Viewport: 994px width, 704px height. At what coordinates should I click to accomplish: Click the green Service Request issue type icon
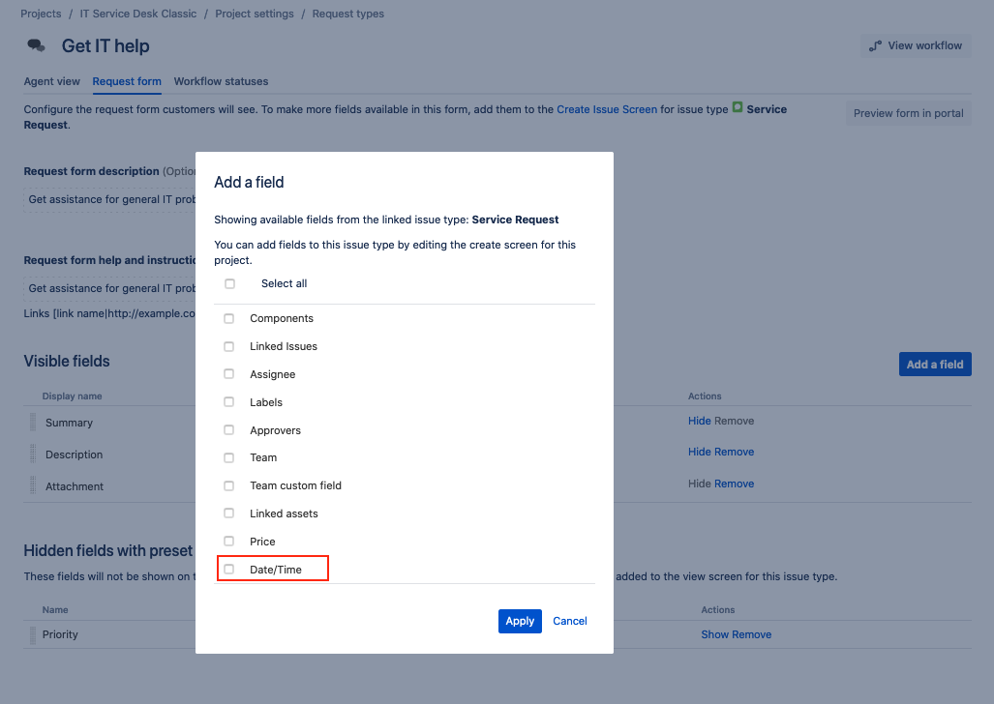pos(737,109)
